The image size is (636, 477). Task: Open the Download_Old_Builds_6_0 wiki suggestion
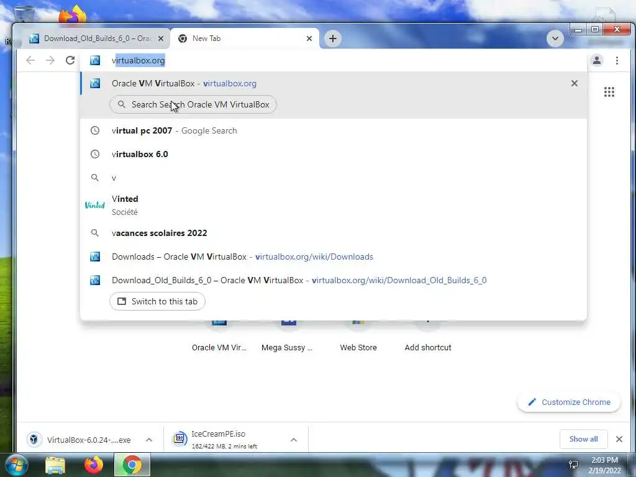334,280
